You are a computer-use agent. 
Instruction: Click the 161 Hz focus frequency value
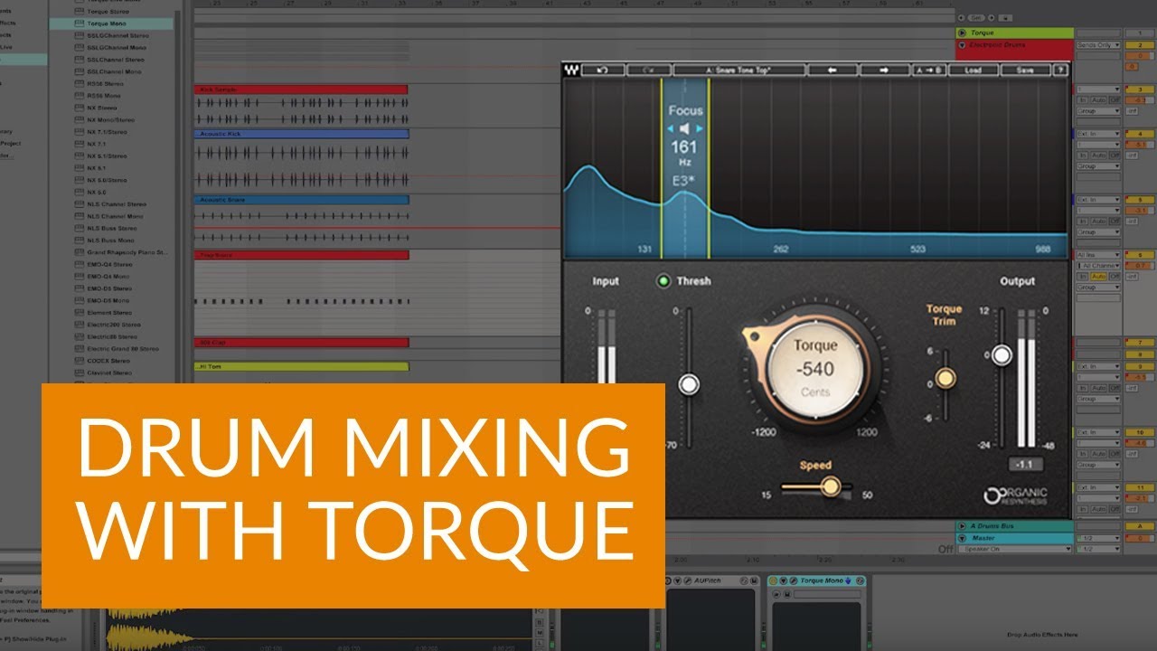(x=684, y=146)
